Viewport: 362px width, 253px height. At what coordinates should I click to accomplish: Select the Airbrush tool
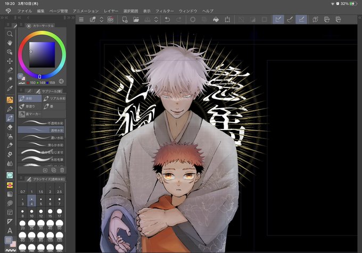10,136
